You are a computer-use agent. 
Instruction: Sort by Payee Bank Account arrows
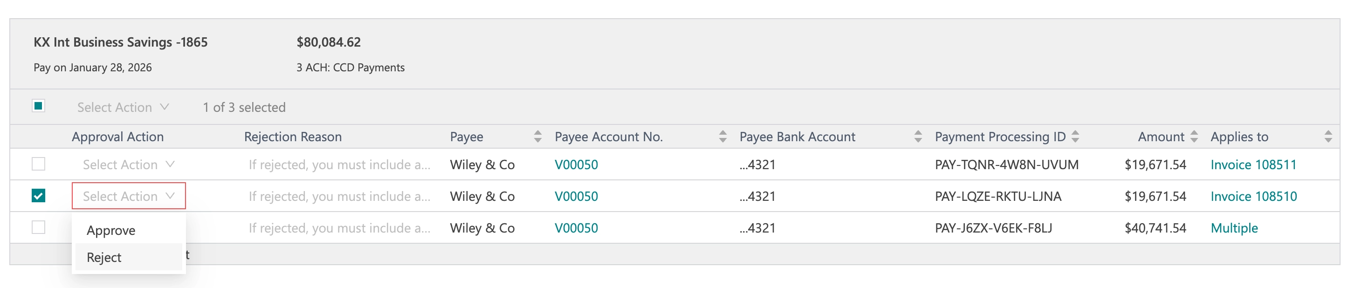(x=918, y=137)
